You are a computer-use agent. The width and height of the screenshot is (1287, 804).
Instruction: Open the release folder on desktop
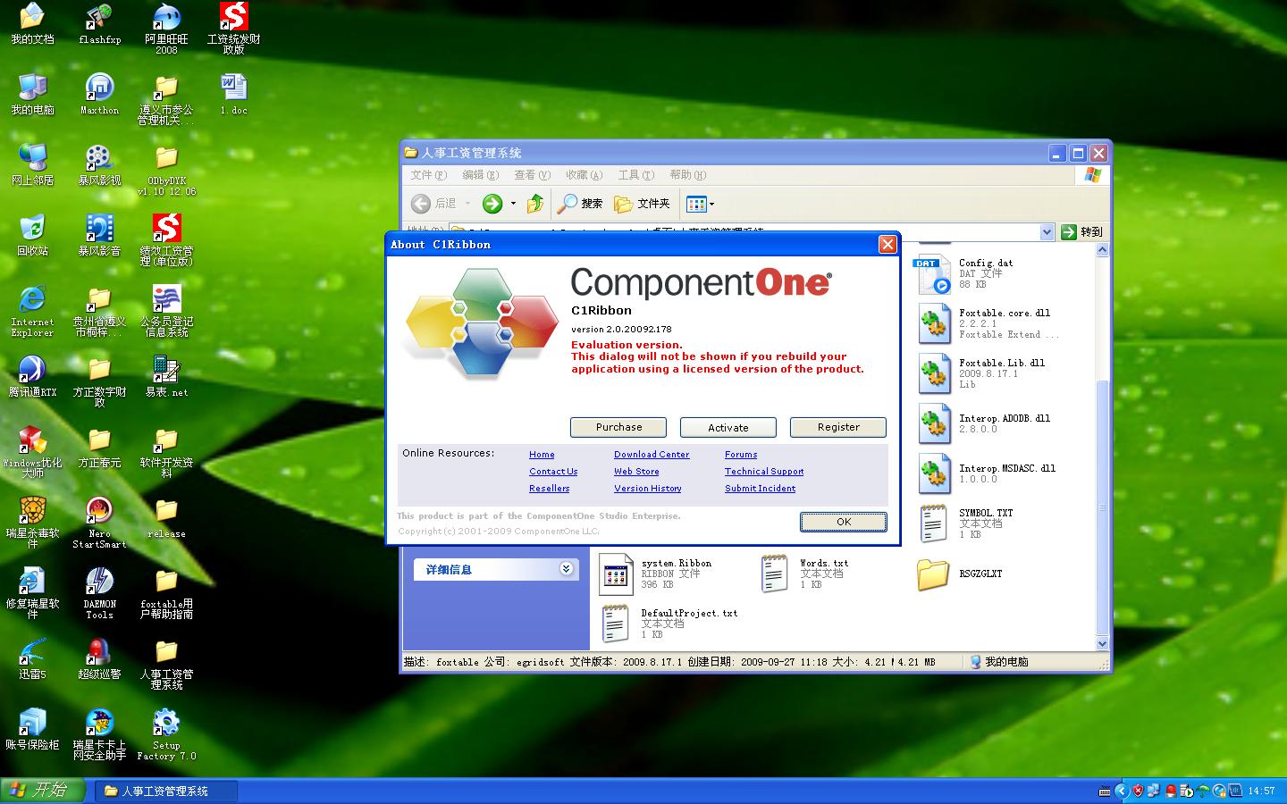click(166, 517)
